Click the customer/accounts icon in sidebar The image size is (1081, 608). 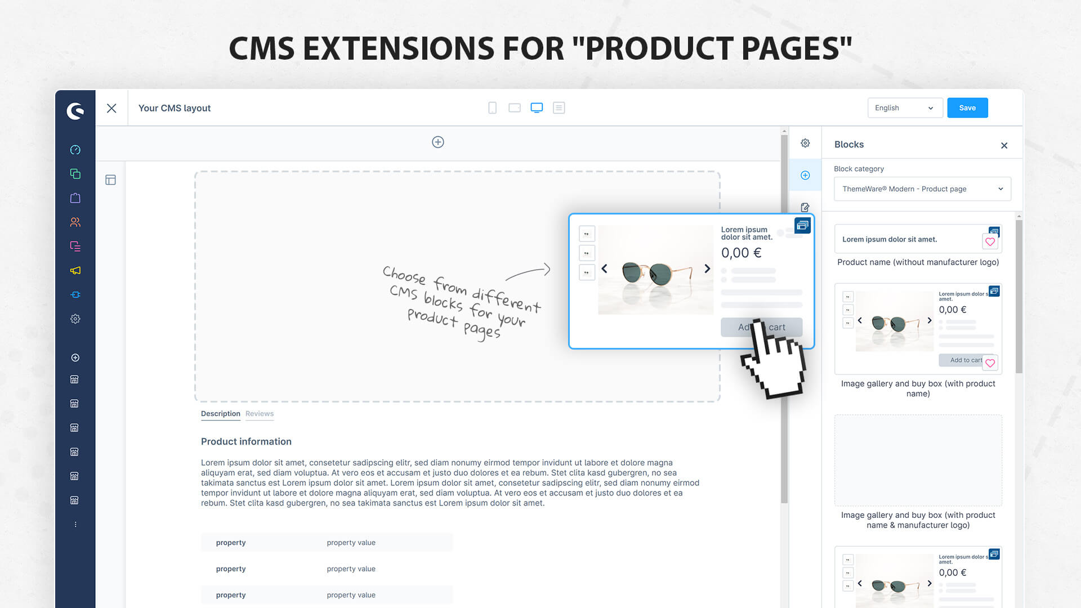[x=74, y=222]
